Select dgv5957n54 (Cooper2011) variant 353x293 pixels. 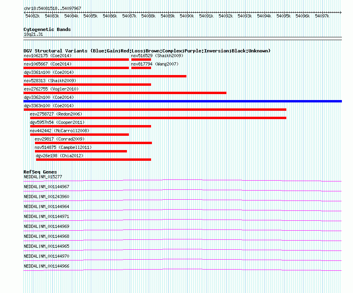[x=57, y=122]
